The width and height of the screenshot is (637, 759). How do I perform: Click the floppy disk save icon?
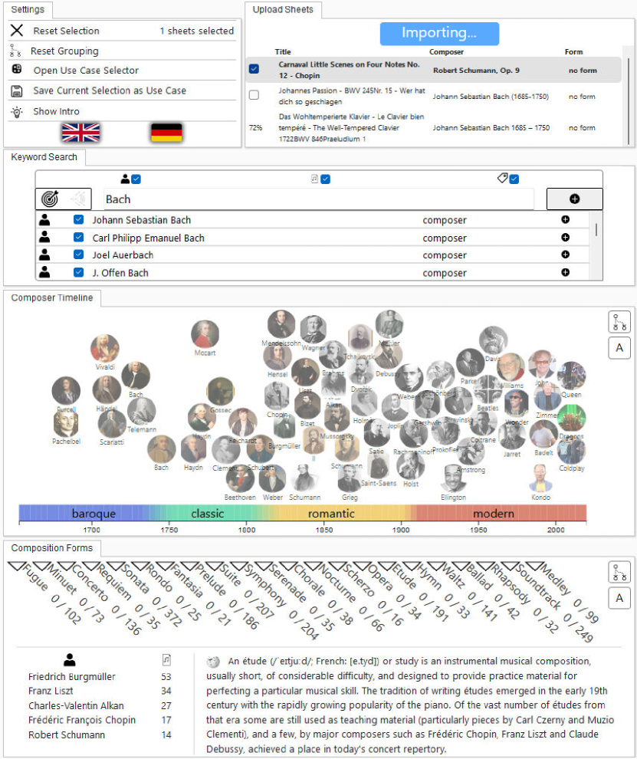[17, 90]
